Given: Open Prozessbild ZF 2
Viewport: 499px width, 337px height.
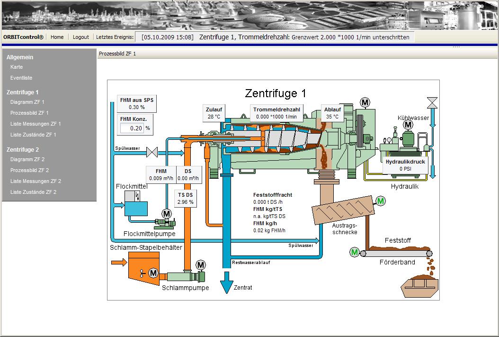Looking at the screenshot, I should pyautogui.click(x=29, y=170).
